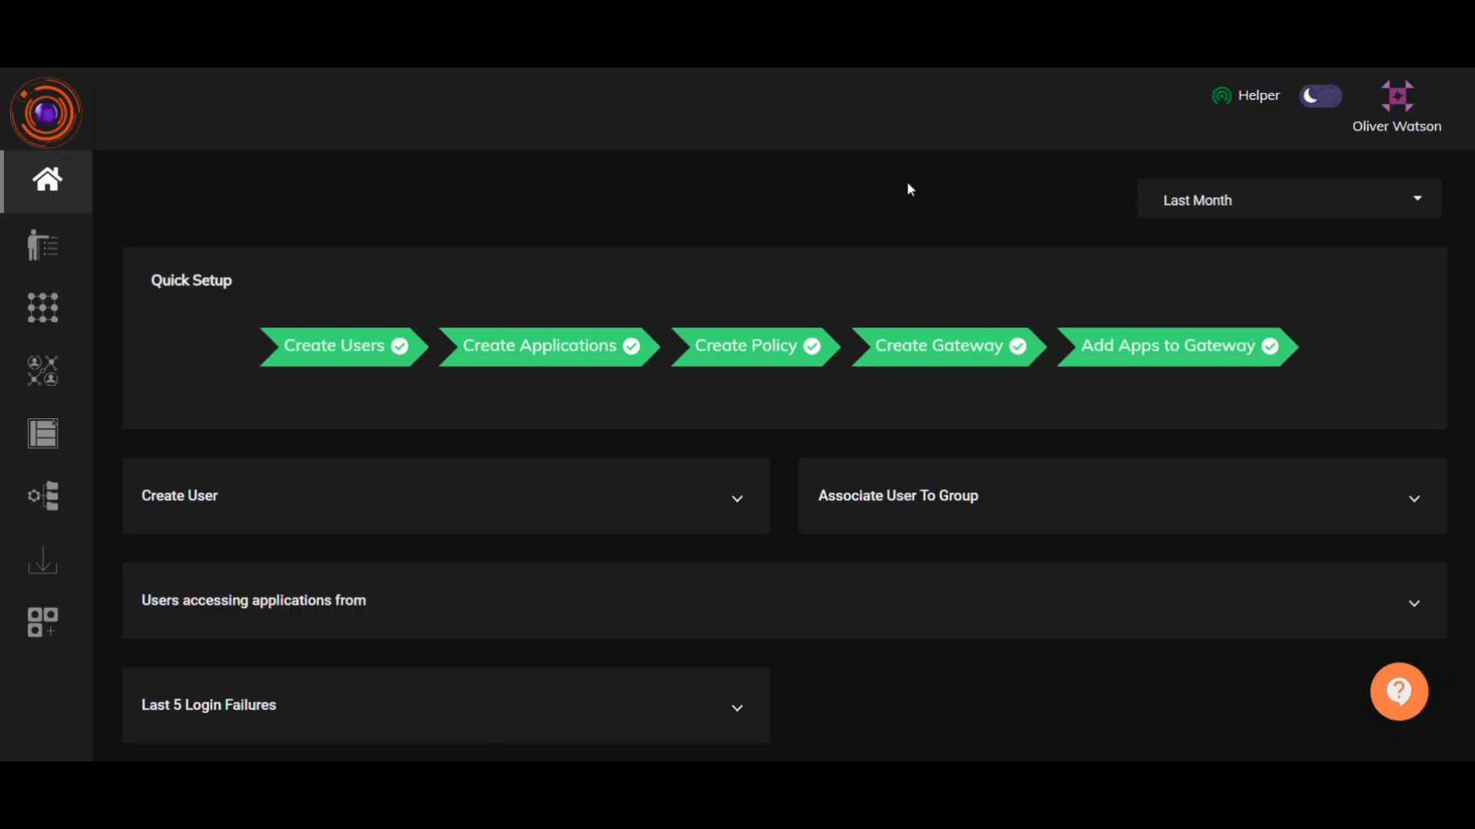Open the list view icon
1475x829 pixels.
coord(42,432)
